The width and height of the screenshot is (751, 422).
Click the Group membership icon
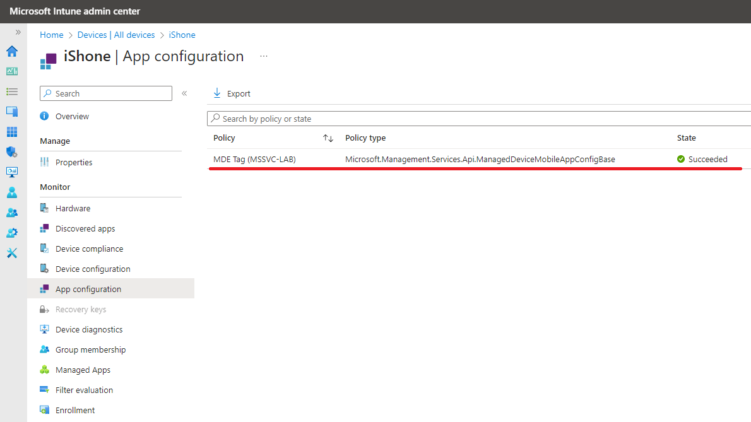click(45, 349)
